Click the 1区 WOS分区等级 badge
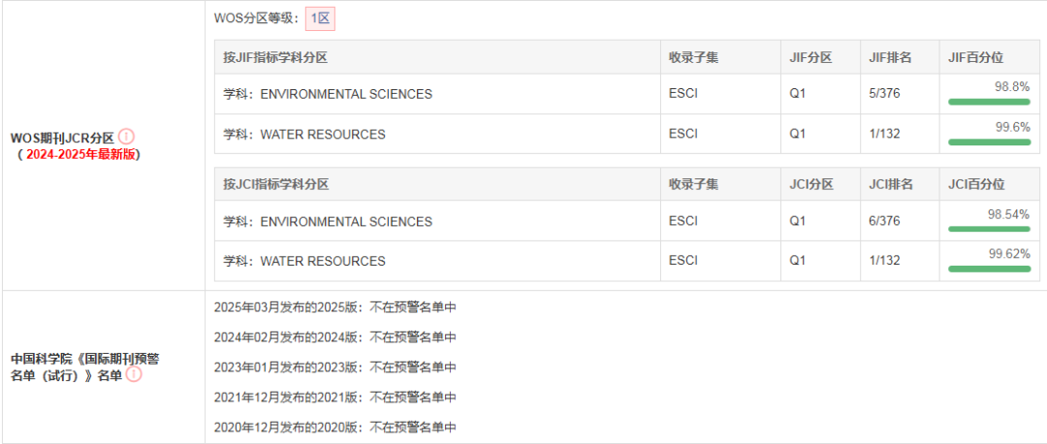 point(321,18)
